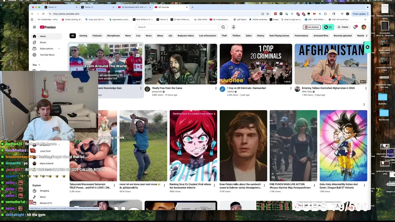Select the Microphones topic chip

pyautogui.click(x=113, y=36)
